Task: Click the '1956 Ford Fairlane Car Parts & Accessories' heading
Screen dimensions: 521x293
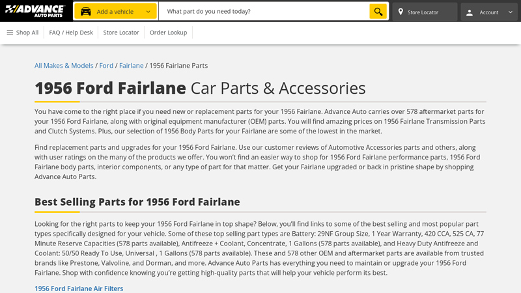Action: tap(200, 88)
